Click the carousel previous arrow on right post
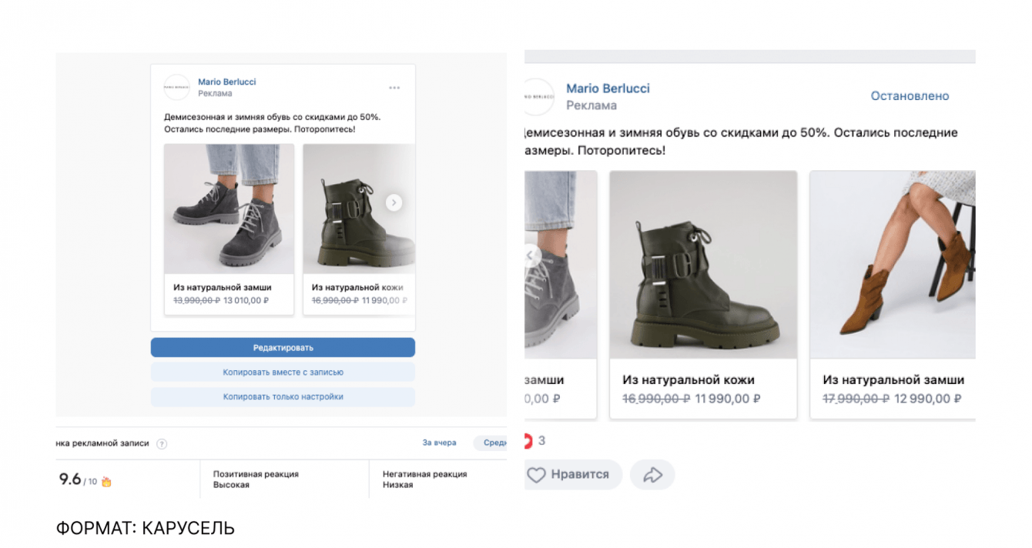This screenshot has height=548, width=1032. pyautogui.click(x=531, y=256)
